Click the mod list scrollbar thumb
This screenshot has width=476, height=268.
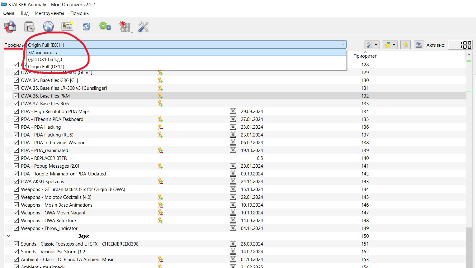coord(469,247)
